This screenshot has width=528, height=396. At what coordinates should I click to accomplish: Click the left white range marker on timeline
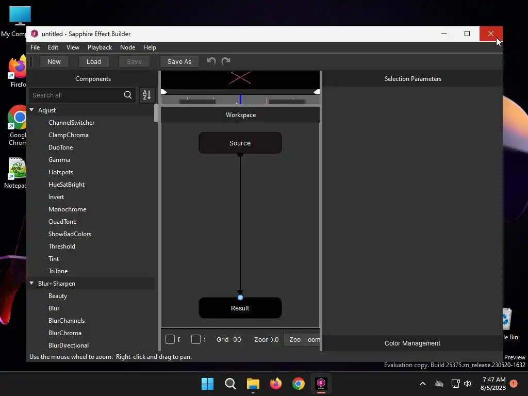pyautogui.click(x=164, y=92)
